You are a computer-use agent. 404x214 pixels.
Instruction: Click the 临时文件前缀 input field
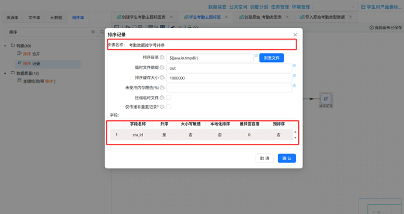point(229,68)
